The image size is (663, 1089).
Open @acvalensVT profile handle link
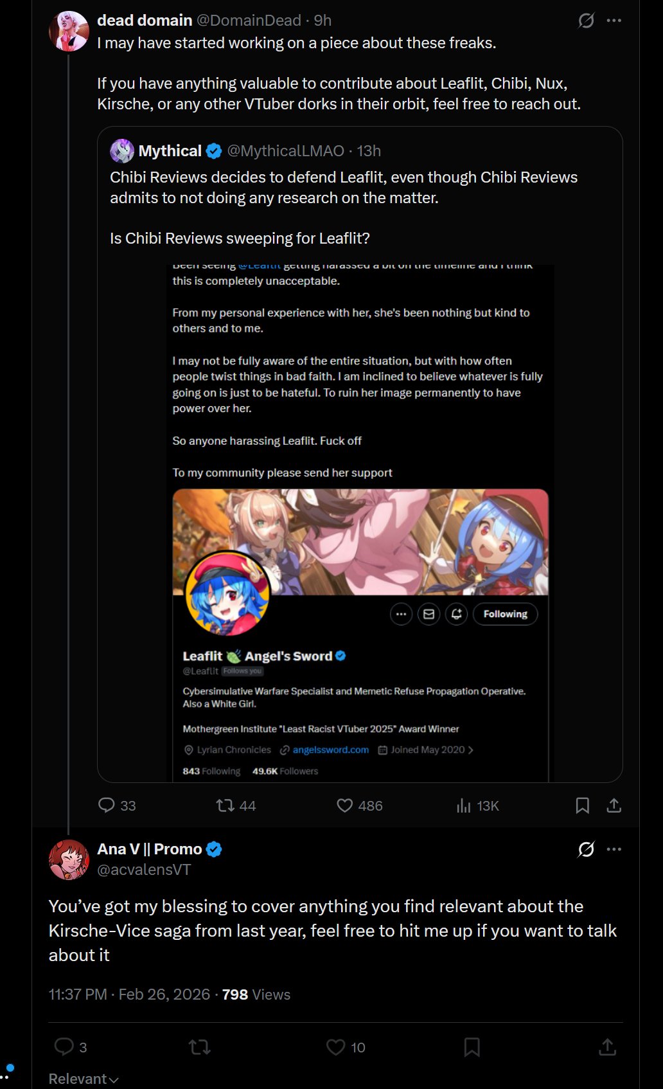click(x=144, y=870)
